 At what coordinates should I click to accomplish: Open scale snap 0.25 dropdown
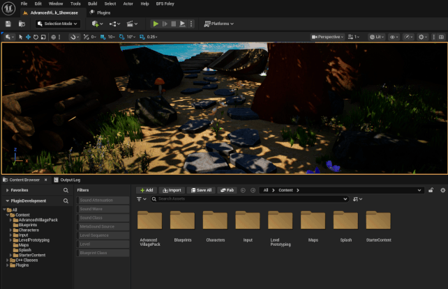pyautogui.click(x=152, y=37)
